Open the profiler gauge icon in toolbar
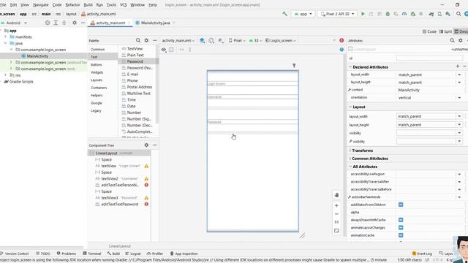The image size is (468, 263). pos(404,14)
